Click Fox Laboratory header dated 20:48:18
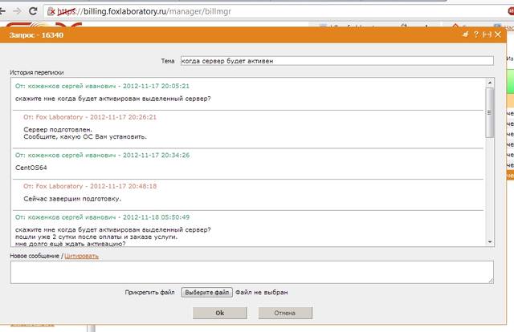Image resolution: width=514 pixels, height=332 pixels. (90, 186)
